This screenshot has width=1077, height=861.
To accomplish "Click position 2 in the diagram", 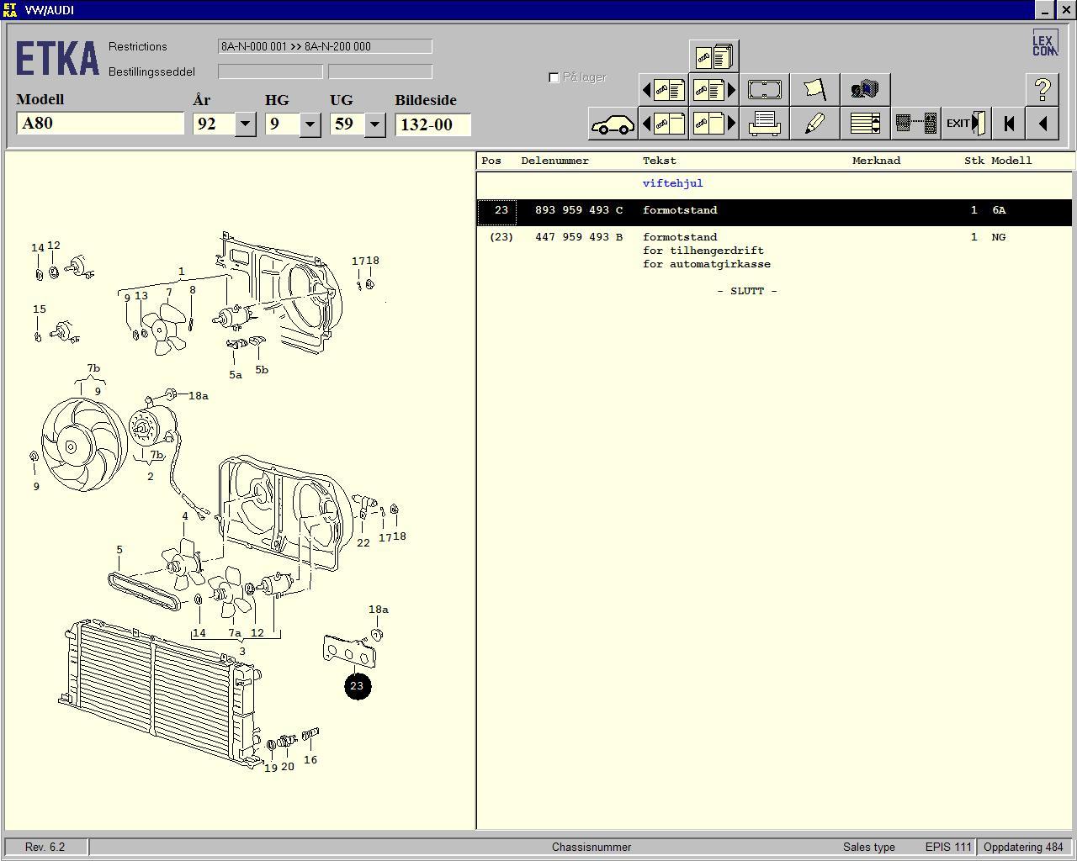I will click(x=151, y=477).
